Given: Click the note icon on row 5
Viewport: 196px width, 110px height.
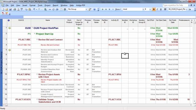Looking at the screenshot, I should (9, 50).
